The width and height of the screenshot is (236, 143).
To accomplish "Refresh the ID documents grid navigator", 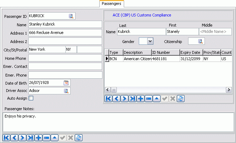I will (181, 99).
